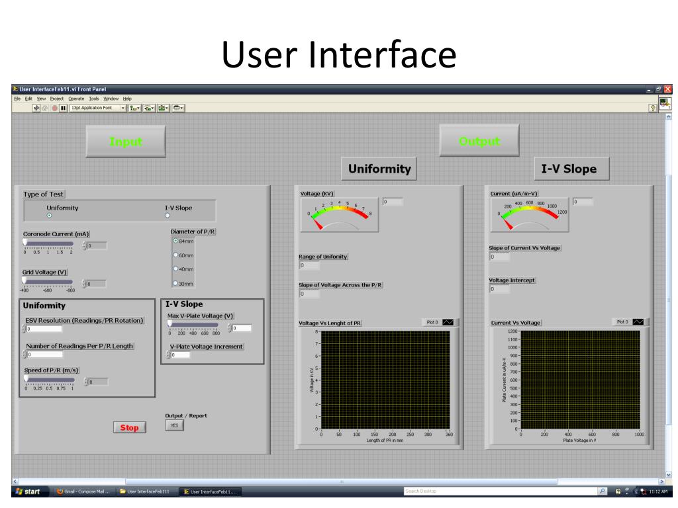Image resolution: width=678 pixels, height=508 pixels.
Task: Select the 84mm P/R diameter option
Action: pyautogui.click(x=175, y=241)
